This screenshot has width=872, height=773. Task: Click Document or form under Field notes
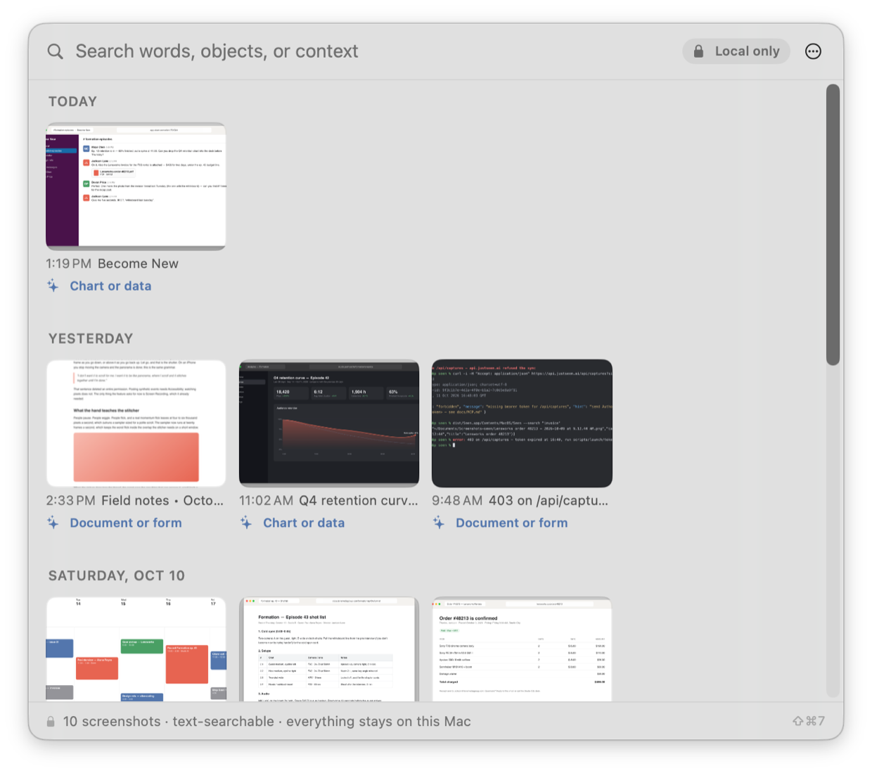126,523
